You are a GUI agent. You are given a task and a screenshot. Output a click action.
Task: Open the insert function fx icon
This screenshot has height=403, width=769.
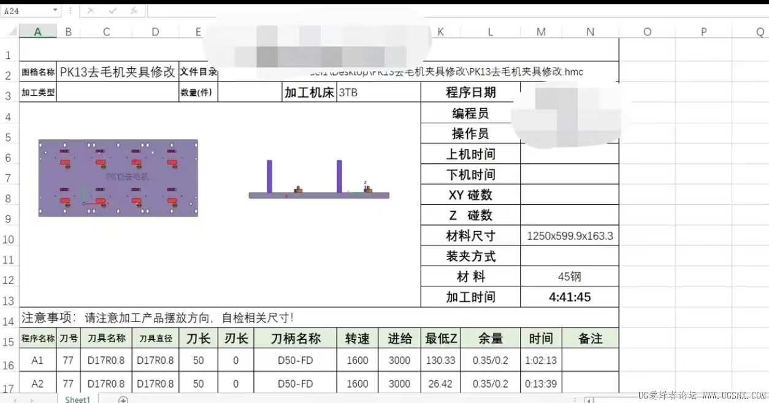click(134, 11)
